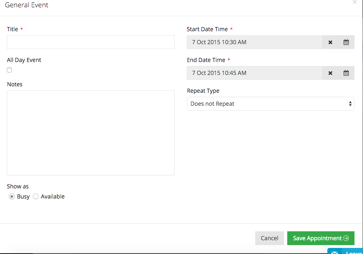This screenshot has width=363, height=254.
Task: Clear the End Date Time field
Action: (x=330, y=73)
